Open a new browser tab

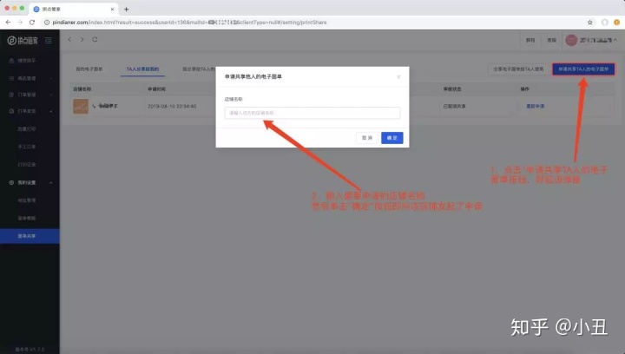point(127,10)
